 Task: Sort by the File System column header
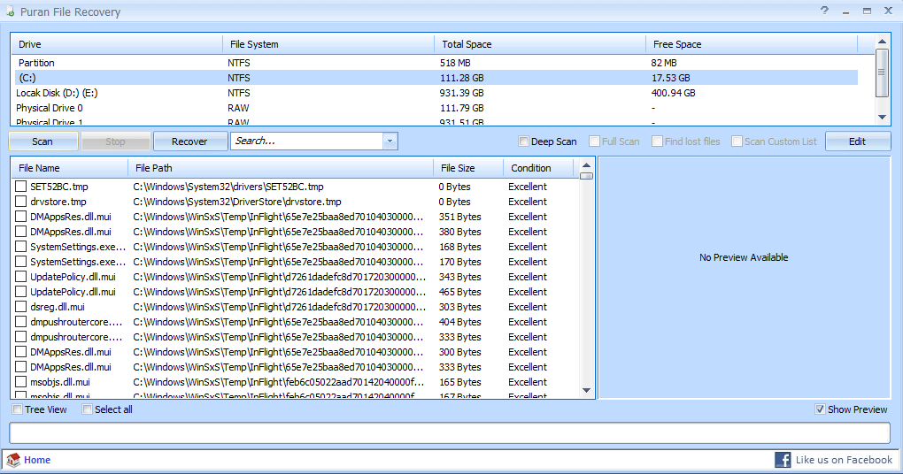pyautogui.click(x=328, y=44)
